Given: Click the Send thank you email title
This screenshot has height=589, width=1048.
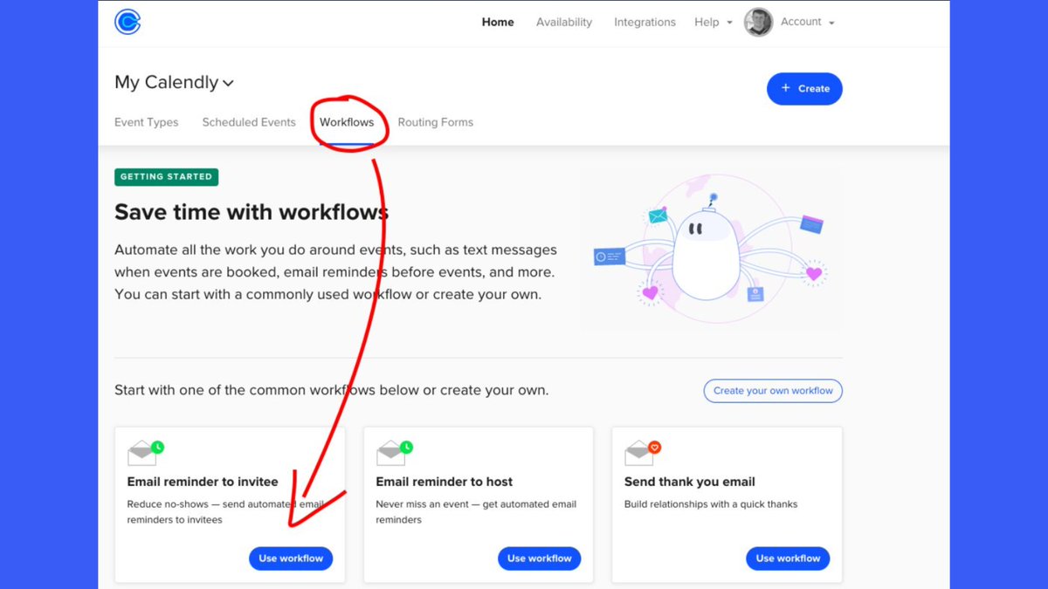Looking at the screenshot, I should [690, 482].
